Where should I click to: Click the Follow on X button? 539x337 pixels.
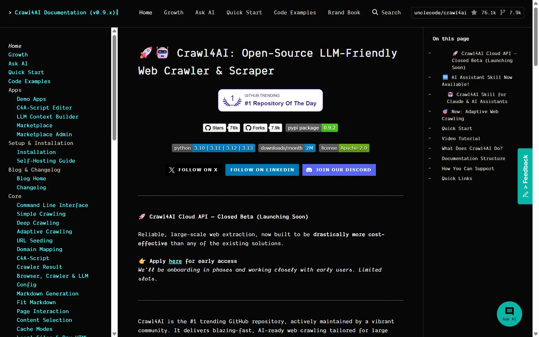pos(193,170)
